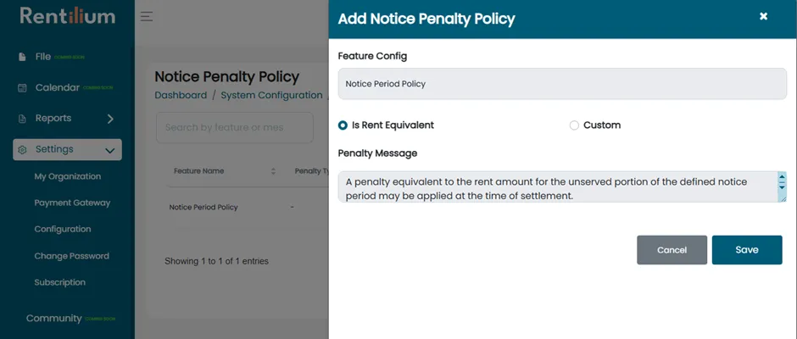The image size is (797, 339).
Task: Click the Reports page icon
Action: pos(22,119)
